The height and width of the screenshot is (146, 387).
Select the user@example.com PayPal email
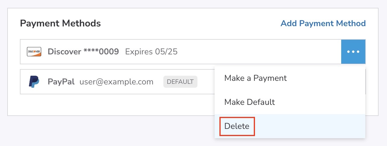pyautogui.click(x=116, y=82)
